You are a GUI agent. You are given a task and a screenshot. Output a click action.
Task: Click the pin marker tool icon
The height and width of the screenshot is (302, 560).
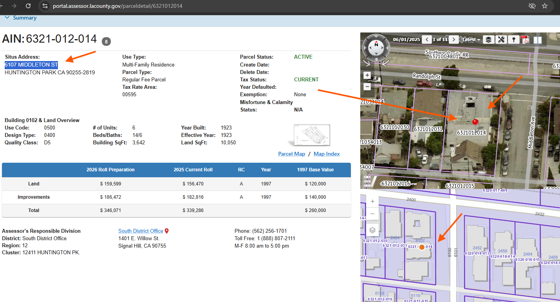[x=513, y=40]
